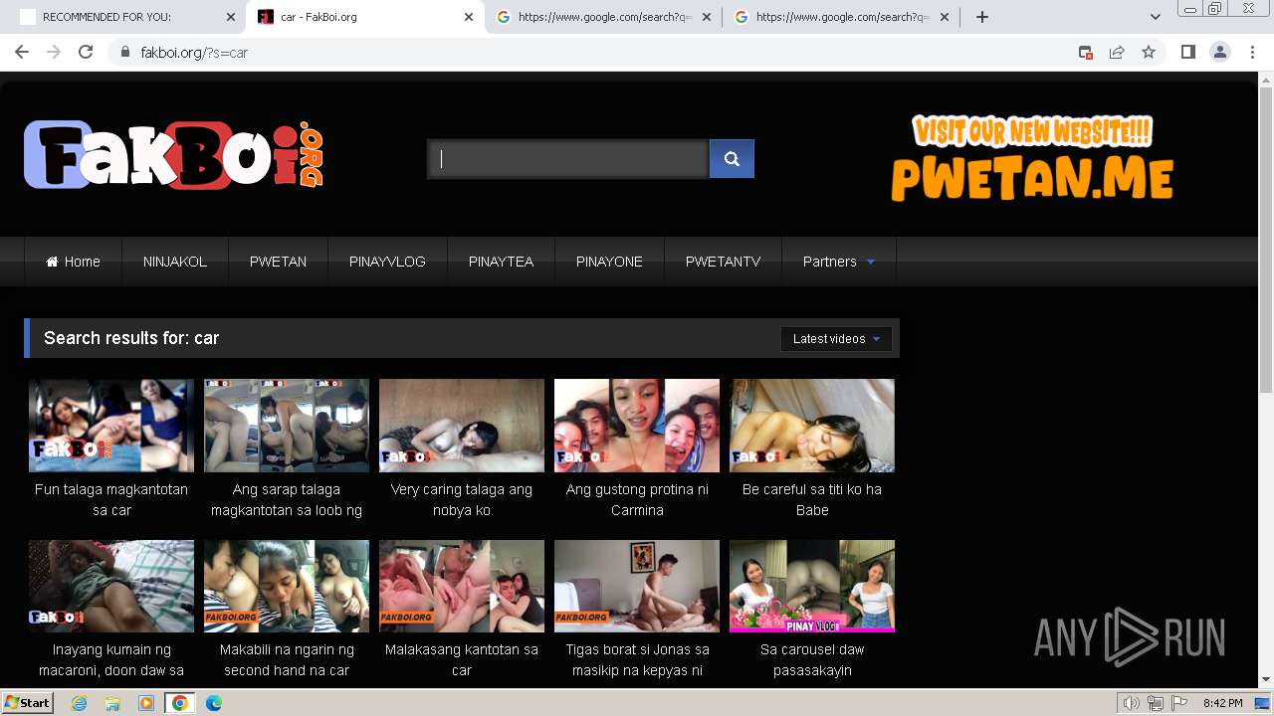Close the last Google search tab
Image resolution: width=1274 pixels, height=716 pixels.
point(945,17)
